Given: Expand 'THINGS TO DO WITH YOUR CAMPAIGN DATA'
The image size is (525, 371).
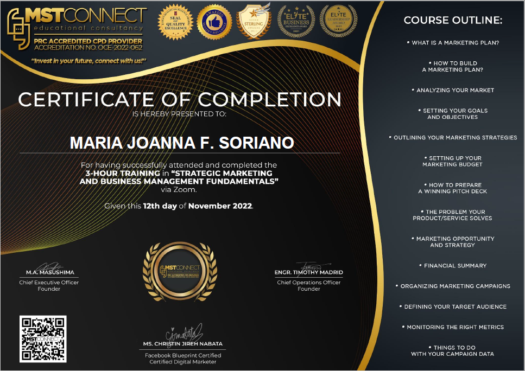Looking at the screenshot, I should pos(454,350).
